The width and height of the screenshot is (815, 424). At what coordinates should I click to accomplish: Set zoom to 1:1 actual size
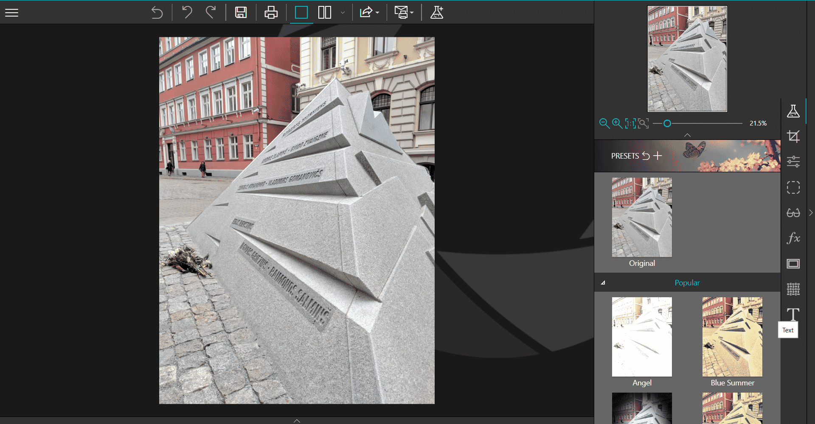click(x=630, y=123)
